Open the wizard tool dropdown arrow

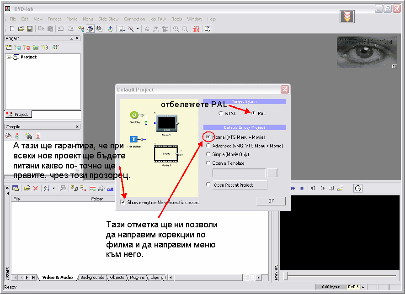click(138, 29)
